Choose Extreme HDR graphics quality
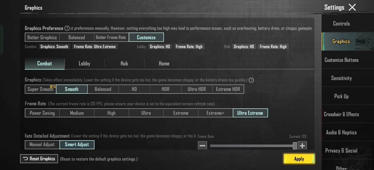Viewport: 374px width, 170px height. [228, 89]
